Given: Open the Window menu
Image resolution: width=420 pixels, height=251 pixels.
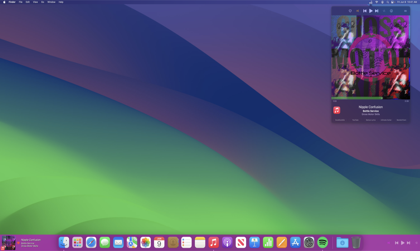Looking at the screenshot, I should [51, 2].
